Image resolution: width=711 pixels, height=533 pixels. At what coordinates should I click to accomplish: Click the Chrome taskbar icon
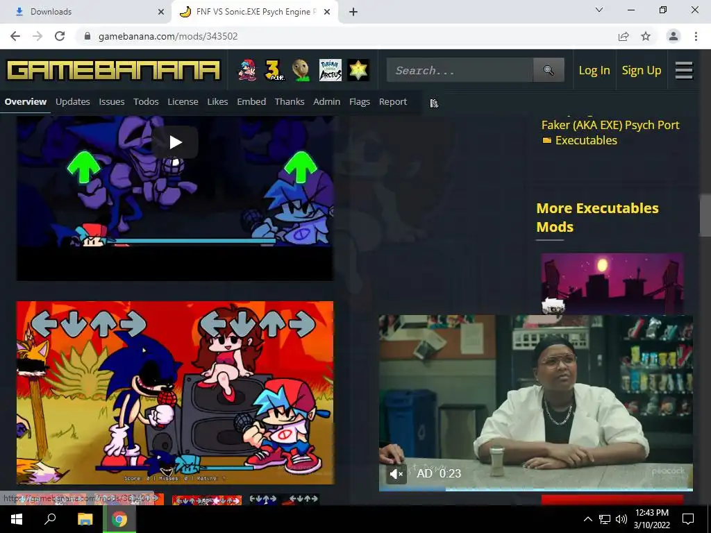tap(119, 519)
